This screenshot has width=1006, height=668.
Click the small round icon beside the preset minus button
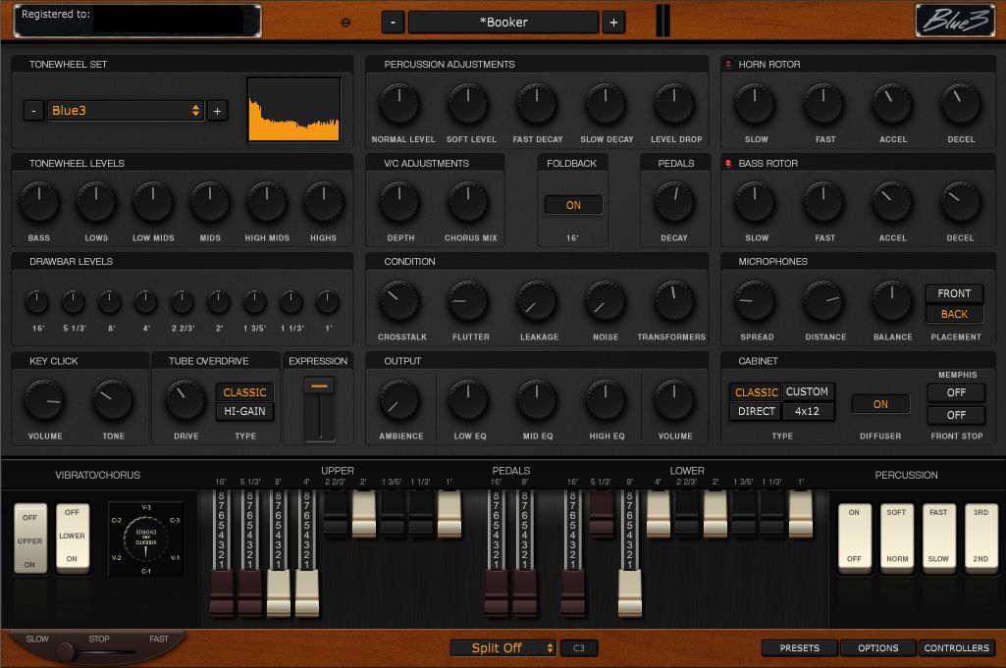[345, 23]
